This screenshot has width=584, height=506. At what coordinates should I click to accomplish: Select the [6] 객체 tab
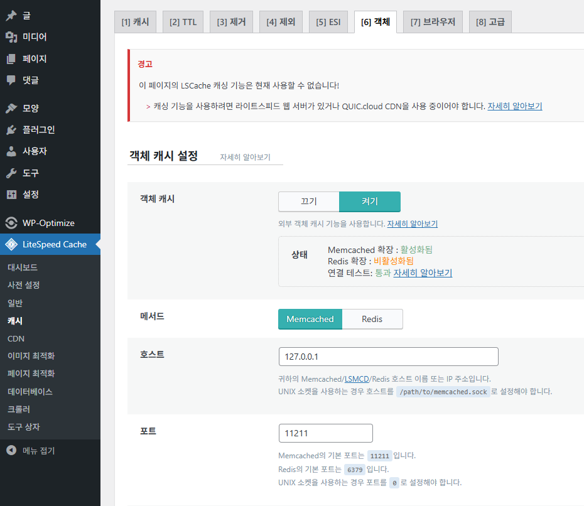click(376, 22)
